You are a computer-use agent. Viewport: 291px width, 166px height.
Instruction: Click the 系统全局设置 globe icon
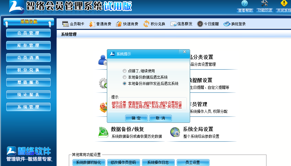(x=175, y=132)
